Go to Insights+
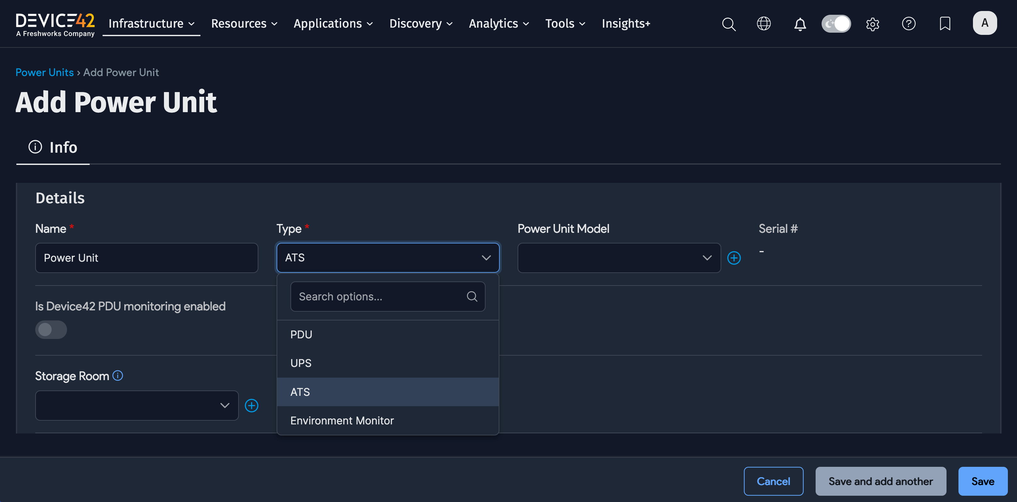This screenshot has width=1017, height=502. point(626,24)
